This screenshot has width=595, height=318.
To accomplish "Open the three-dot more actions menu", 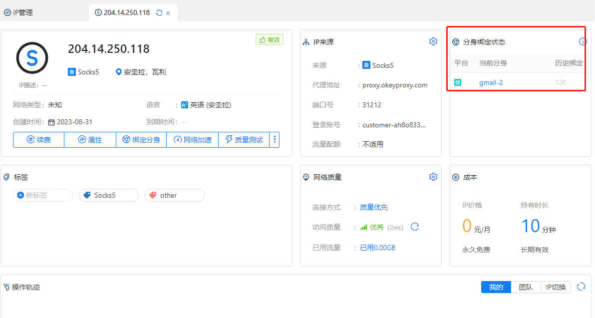I will (x=274, y=140).
